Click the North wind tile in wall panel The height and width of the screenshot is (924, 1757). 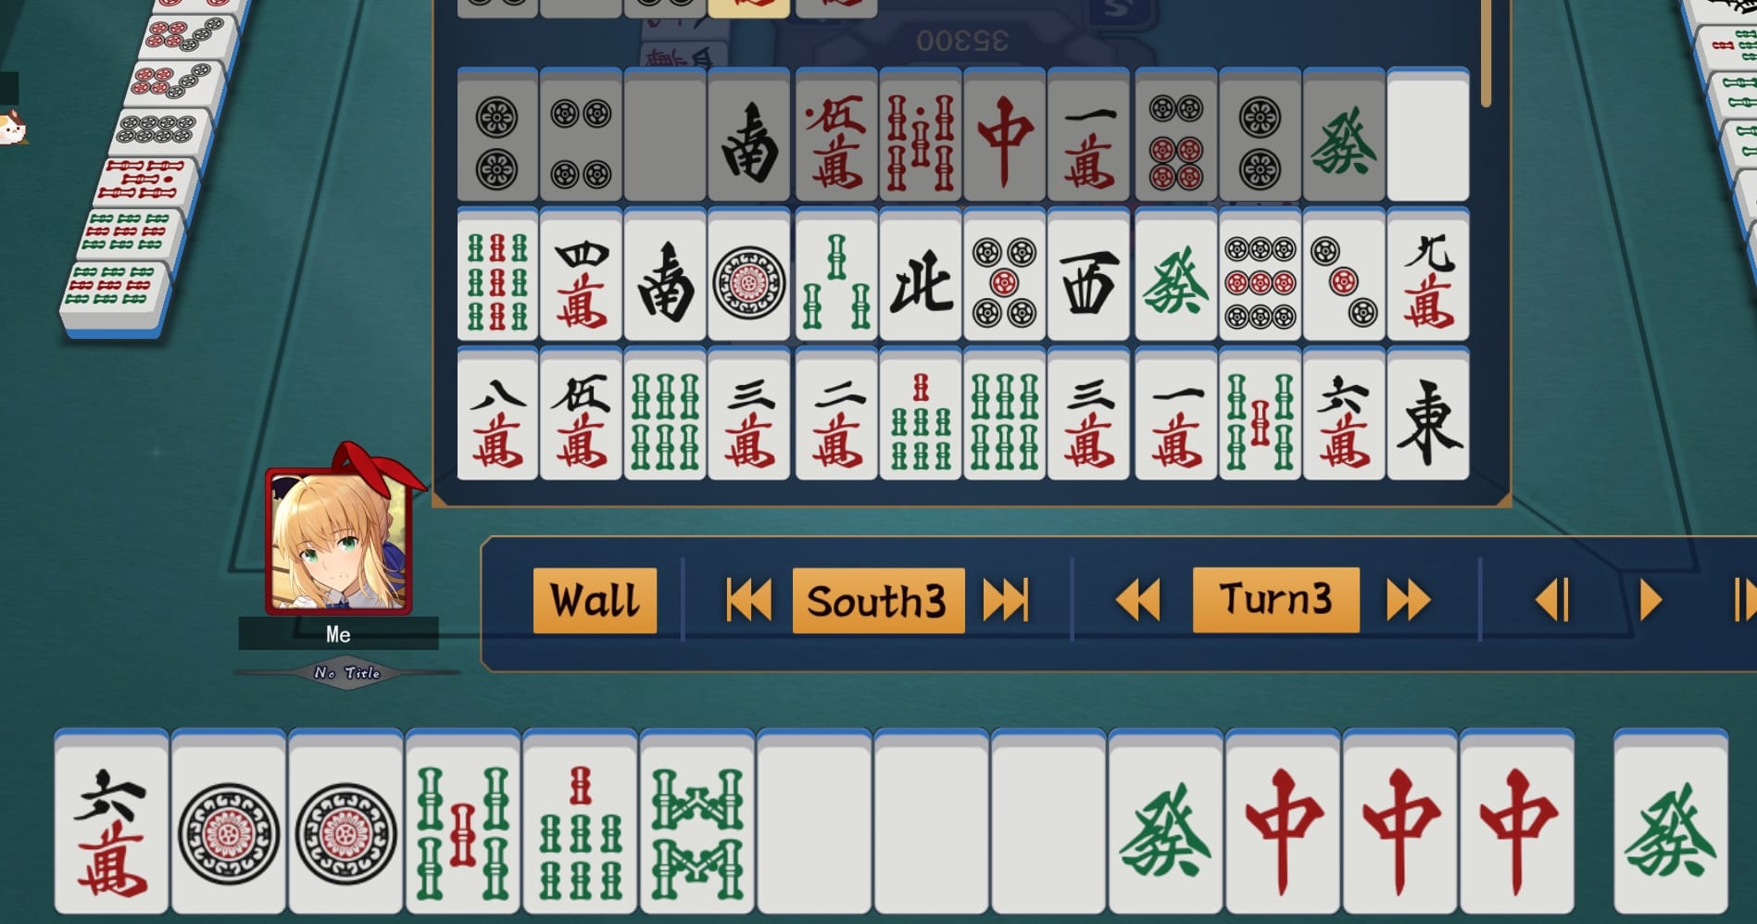point(921,275)
